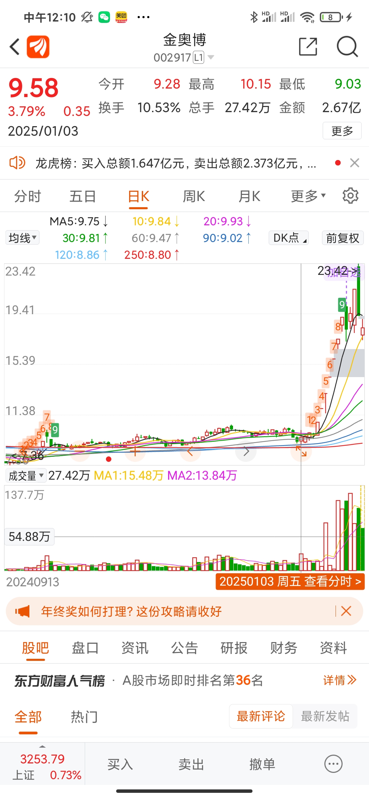Open the 研报 tab
Viewport: 369px width, 800px height.
click(x=234, y=648)
